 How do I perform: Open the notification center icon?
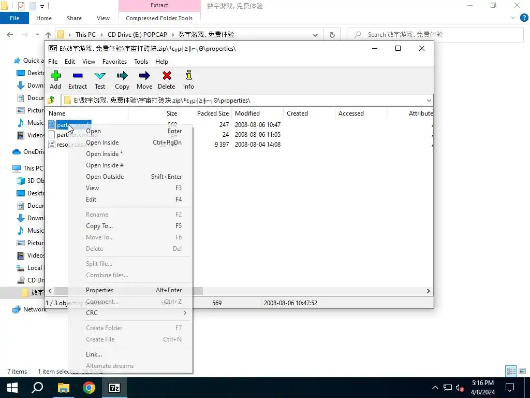[509, 388]
